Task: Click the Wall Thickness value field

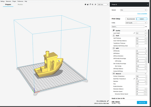Action: tap(141, 38)
